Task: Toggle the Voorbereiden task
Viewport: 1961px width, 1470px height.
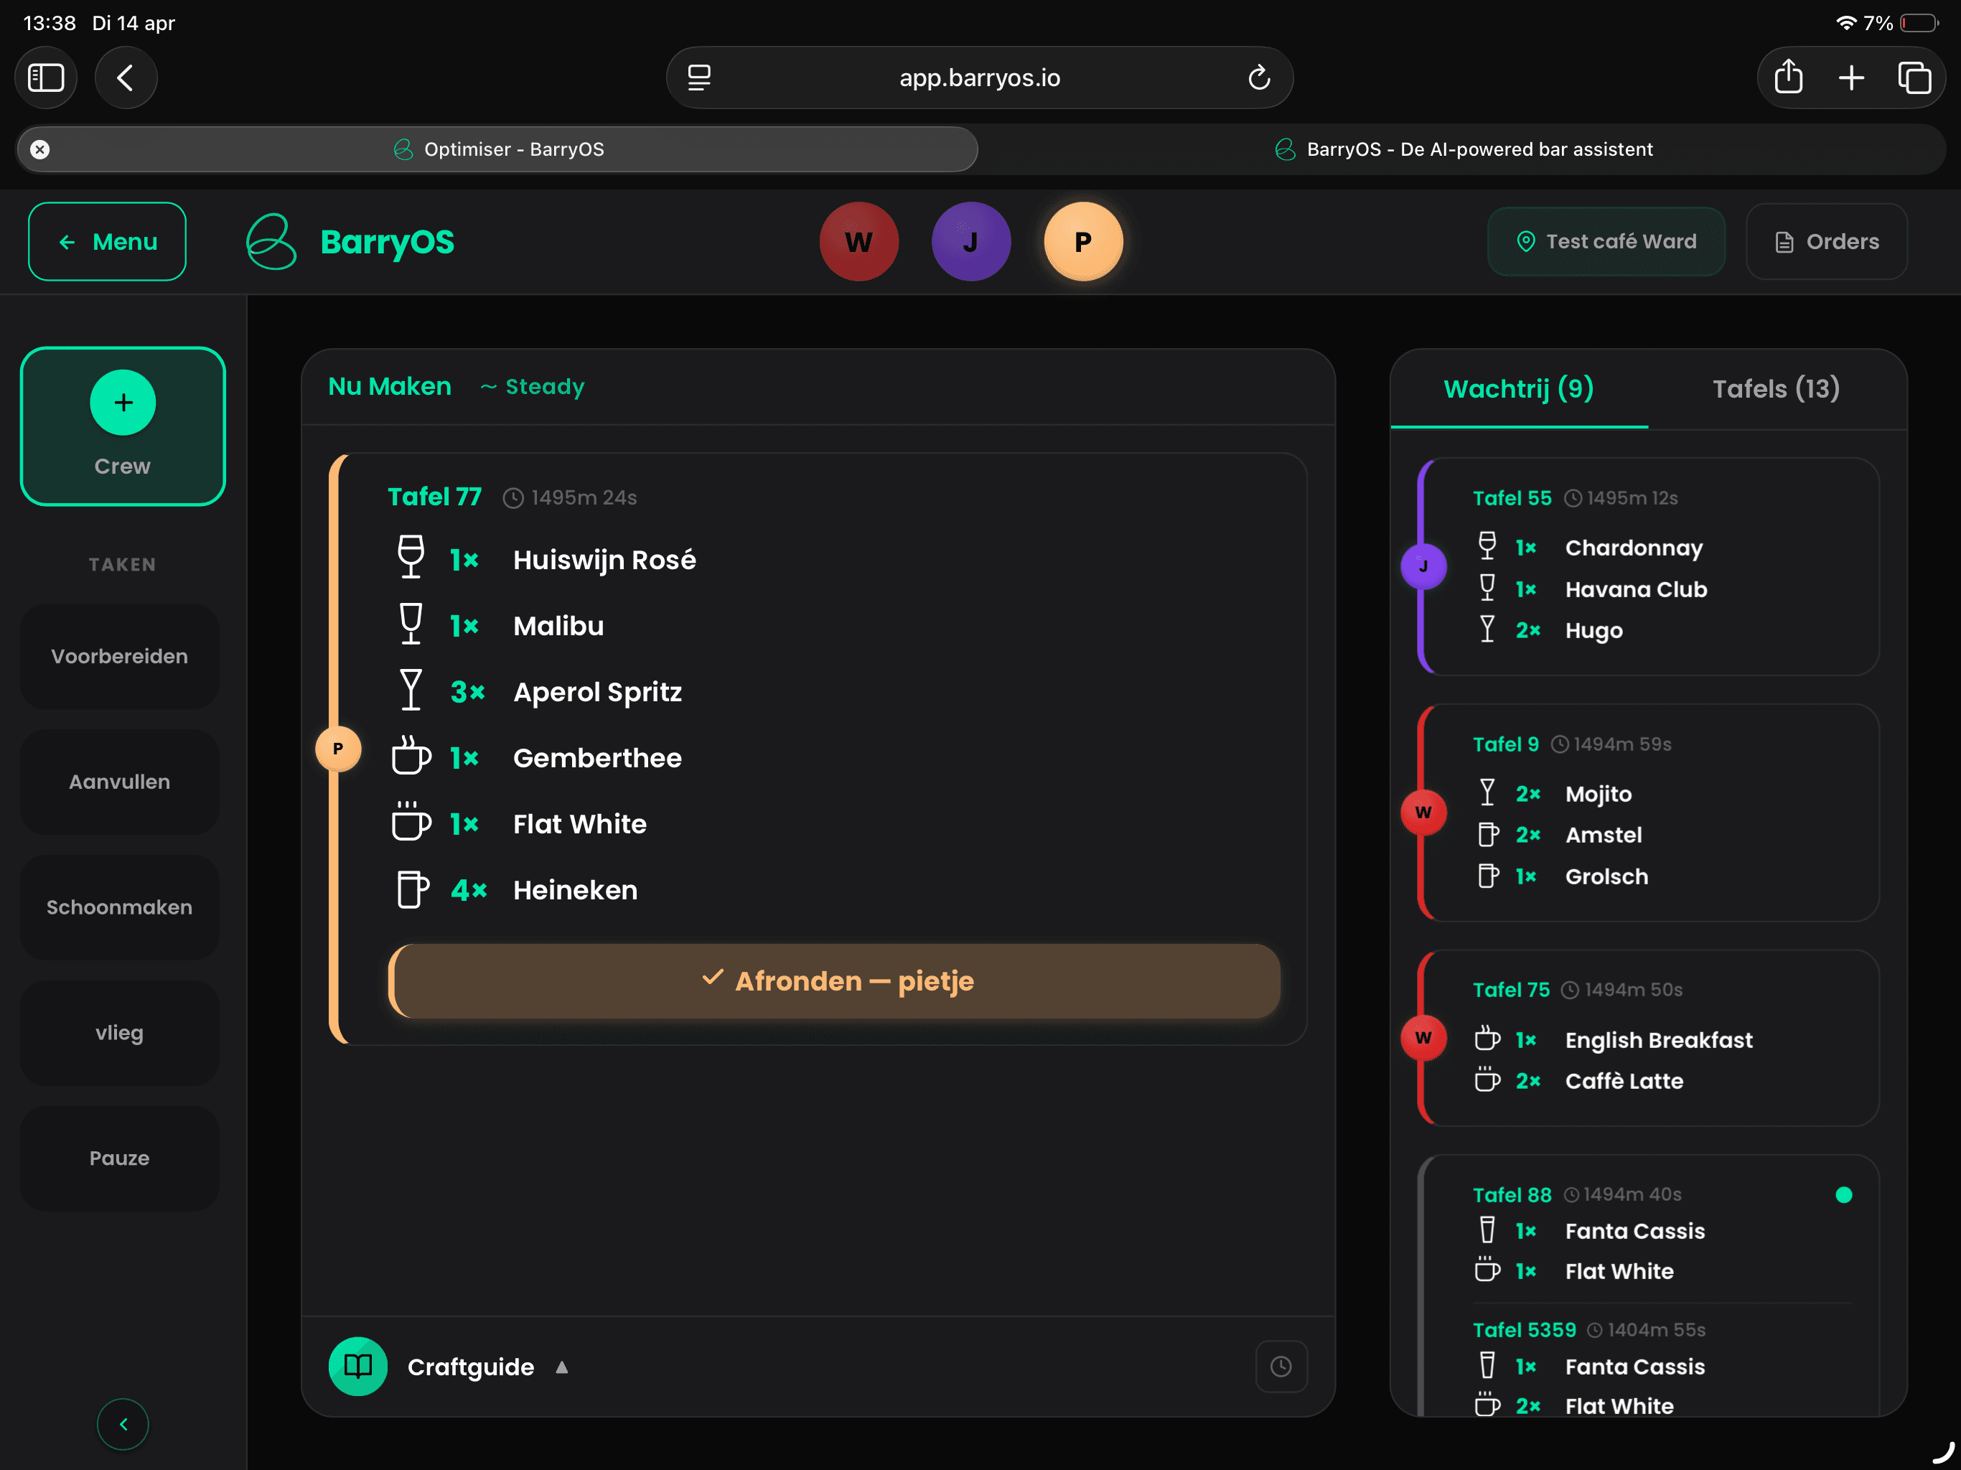Action: point(120,656)
